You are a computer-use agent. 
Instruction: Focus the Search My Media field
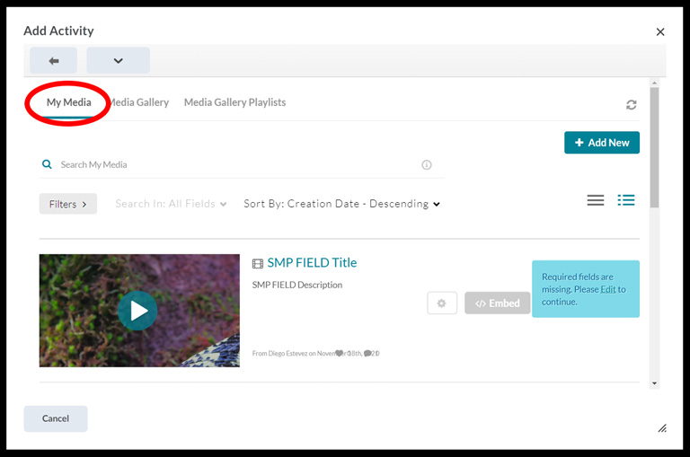[234, 165]
